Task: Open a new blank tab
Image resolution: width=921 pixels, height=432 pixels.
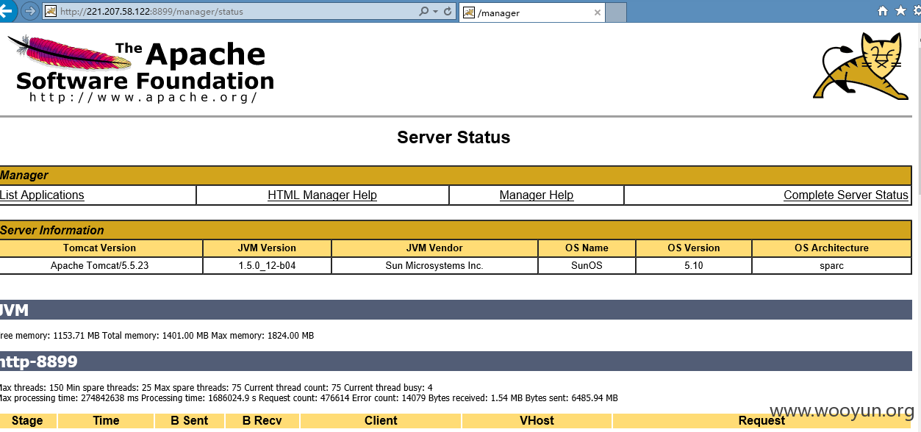Action: 616,12
